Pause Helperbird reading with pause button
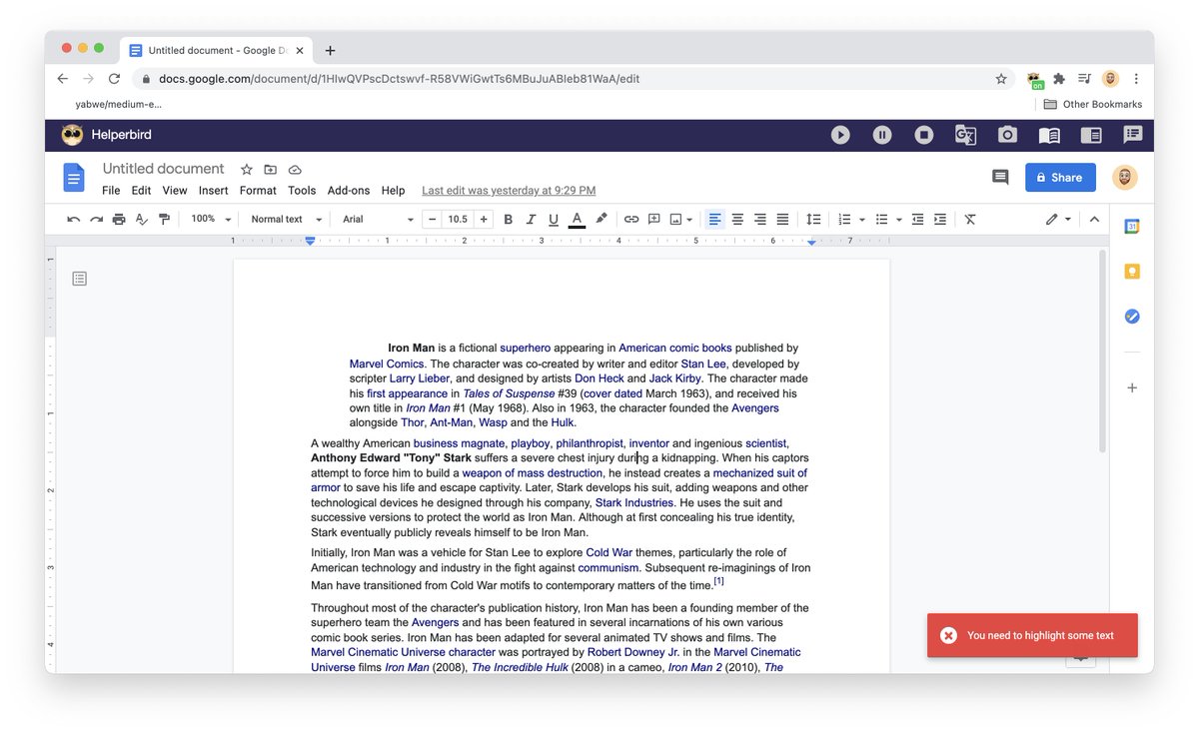Screen dimensions: 1199x733 coord(882,135)
